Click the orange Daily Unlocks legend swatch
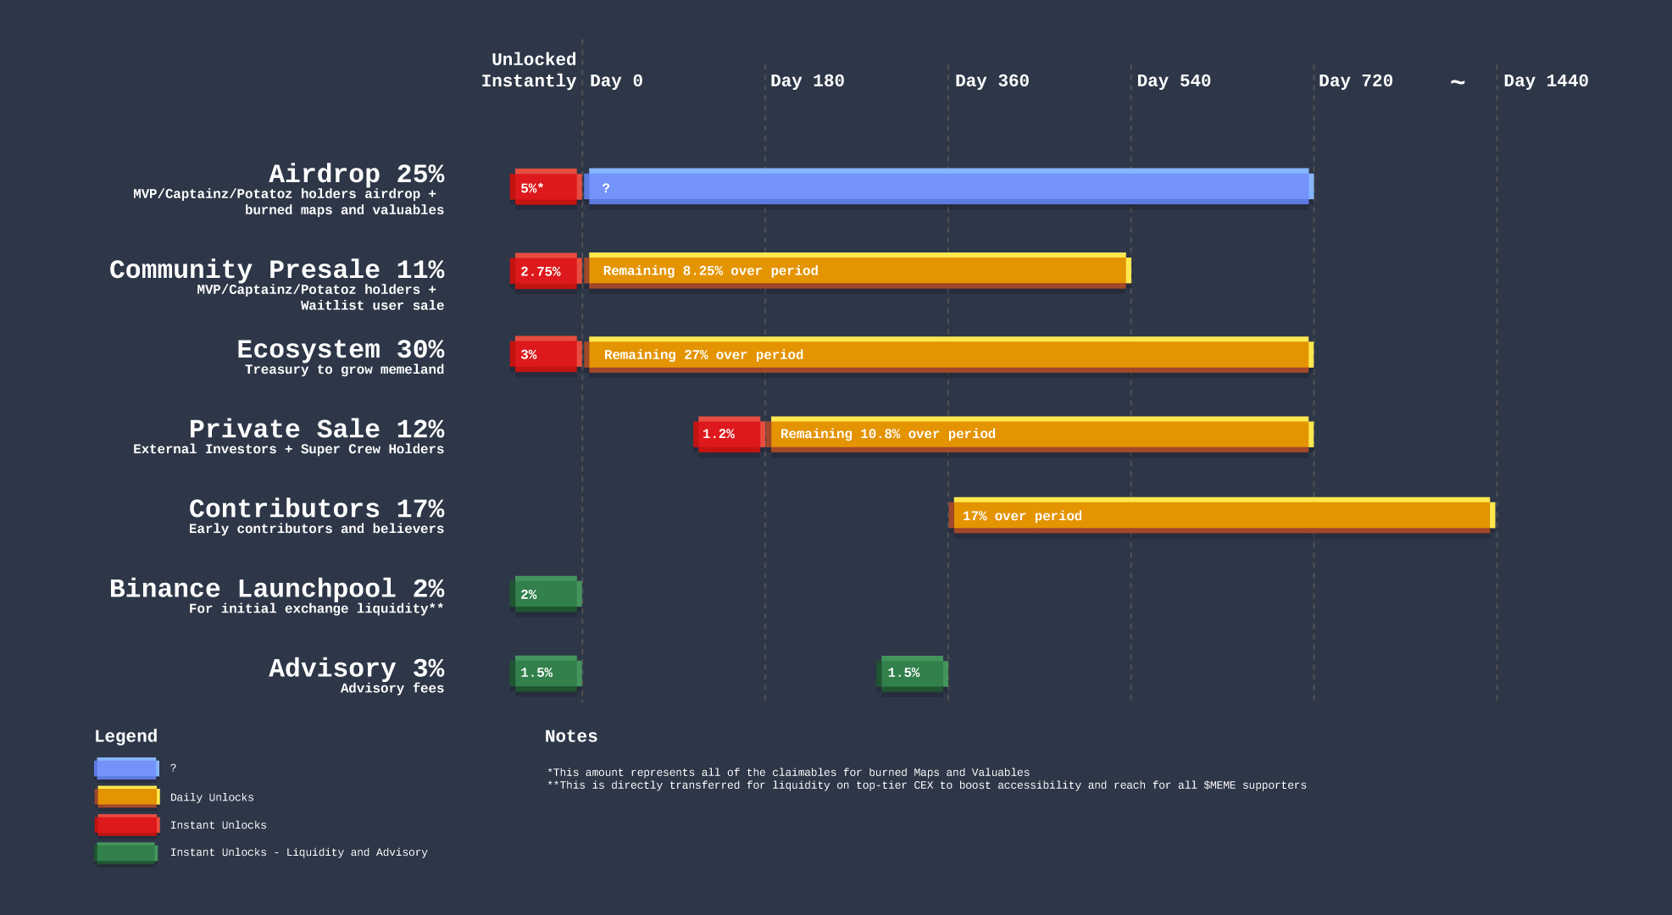Image resolution: width=1672 pixels, height=915 pixels. pyautogui.click(x=126, y=796)
